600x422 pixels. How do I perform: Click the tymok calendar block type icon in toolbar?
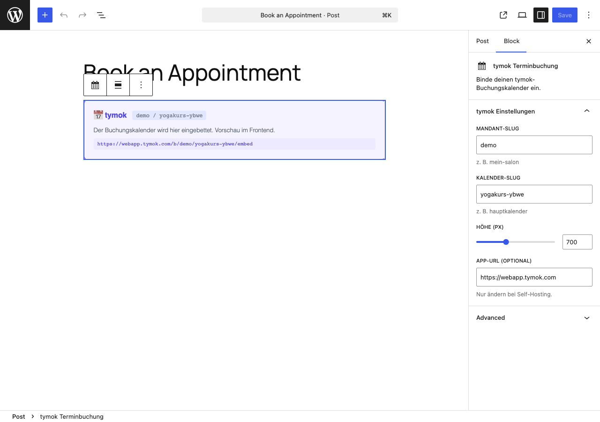pos(95,85)
